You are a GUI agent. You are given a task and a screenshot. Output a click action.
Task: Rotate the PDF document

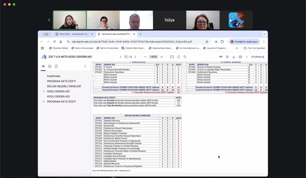(x=178, y=57)
